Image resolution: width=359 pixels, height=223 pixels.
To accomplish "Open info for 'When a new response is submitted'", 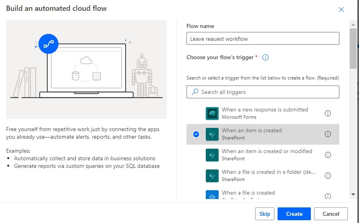I will pos(328,113).
